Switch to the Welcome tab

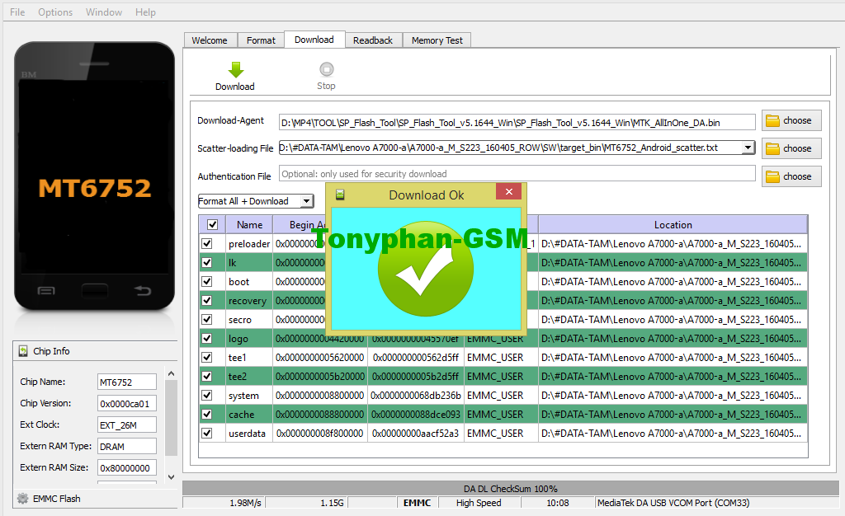tap(210, 40)
